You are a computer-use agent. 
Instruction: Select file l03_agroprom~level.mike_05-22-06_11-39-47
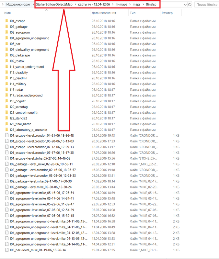pos(42,204)
